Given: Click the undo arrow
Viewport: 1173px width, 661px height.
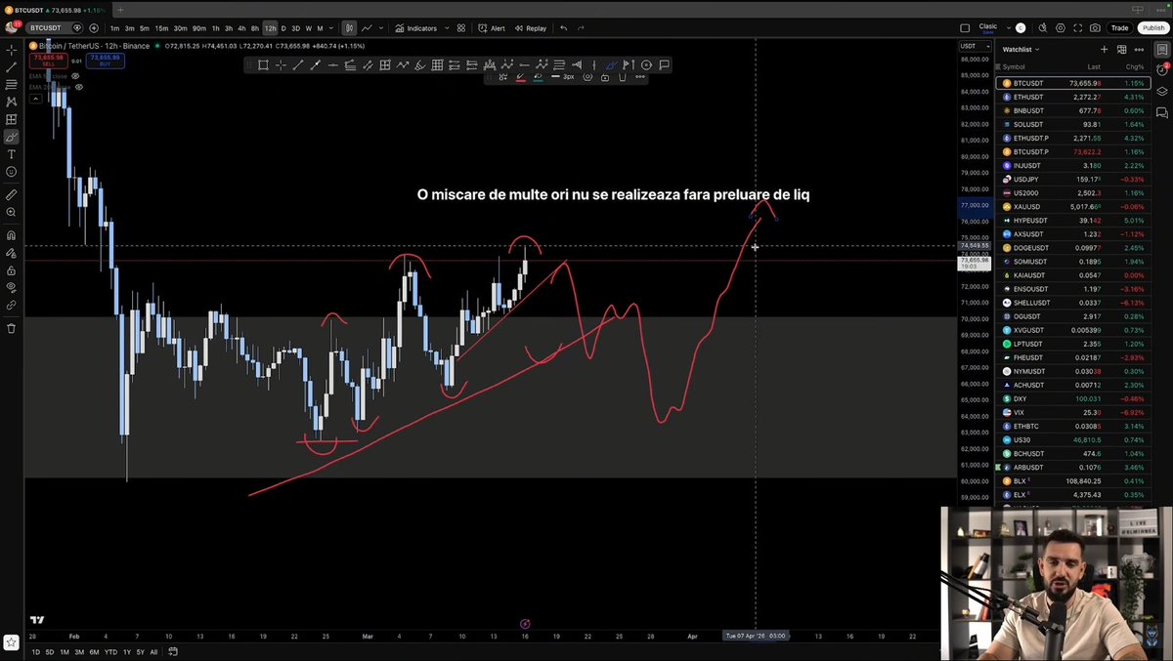Looking at the screenshot, I should [x=563, y=28].
